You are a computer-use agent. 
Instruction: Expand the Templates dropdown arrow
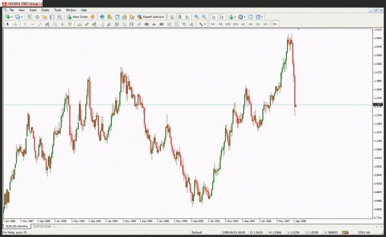pos(262,17)
